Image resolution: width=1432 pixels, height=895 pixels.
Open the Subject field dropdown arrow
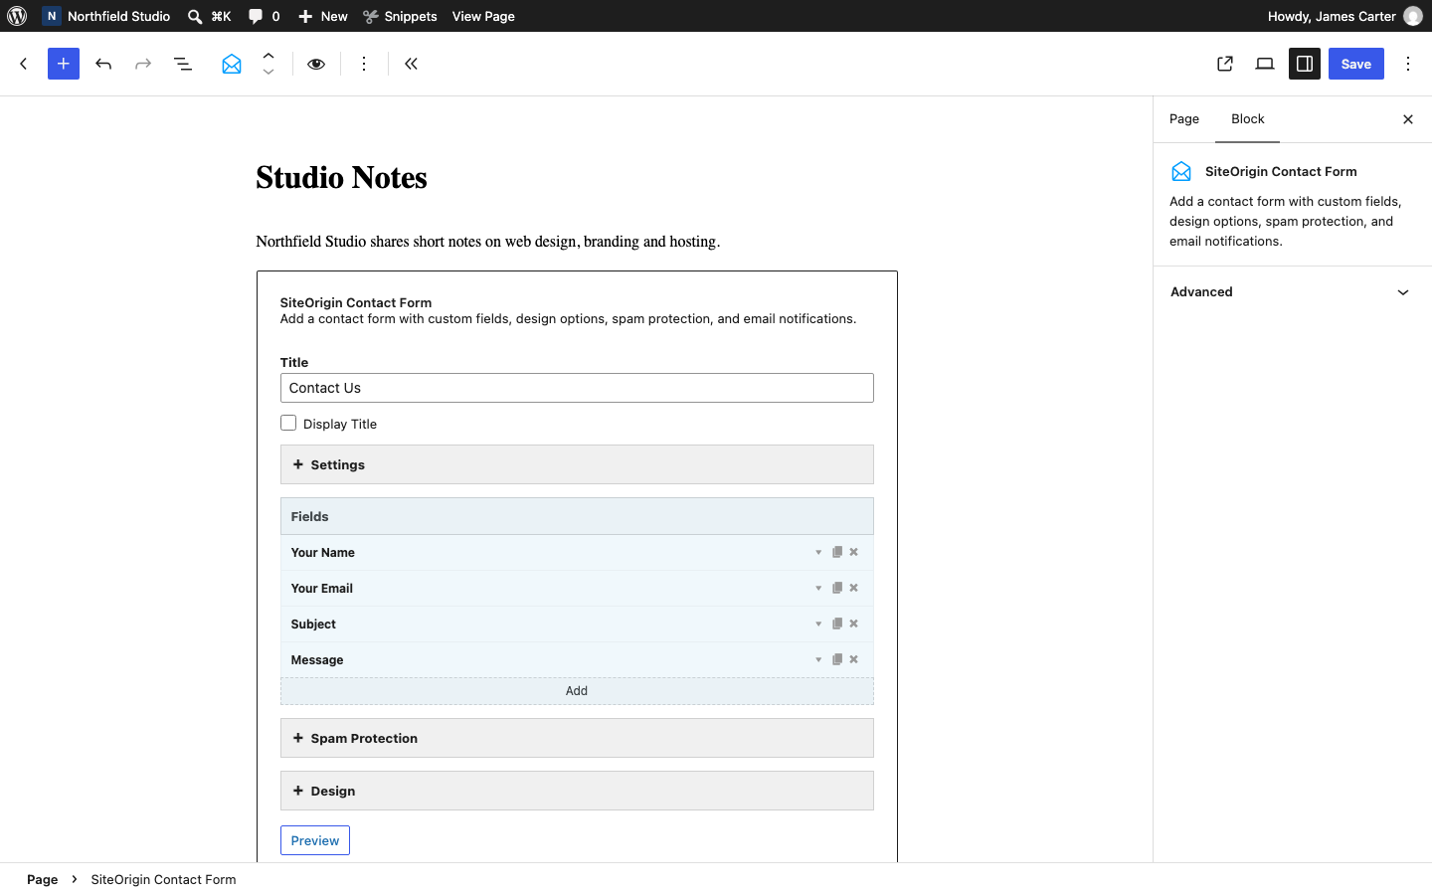pos(818,624)
